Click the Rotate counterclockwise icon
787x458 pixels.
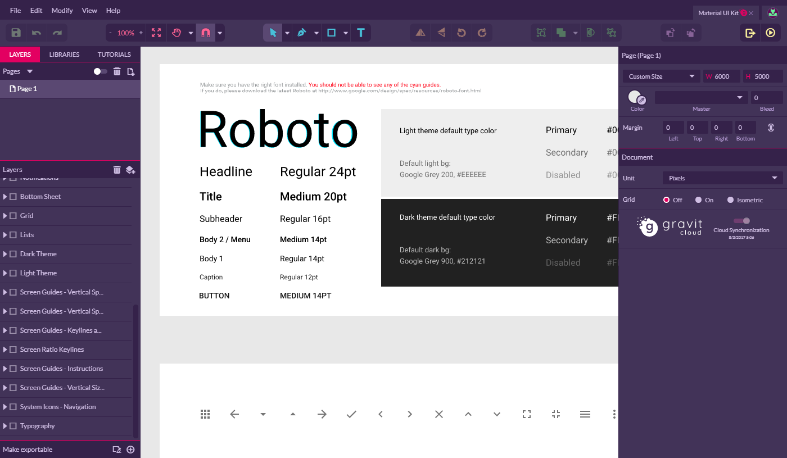pyautogui.click(x=462, y=33)
